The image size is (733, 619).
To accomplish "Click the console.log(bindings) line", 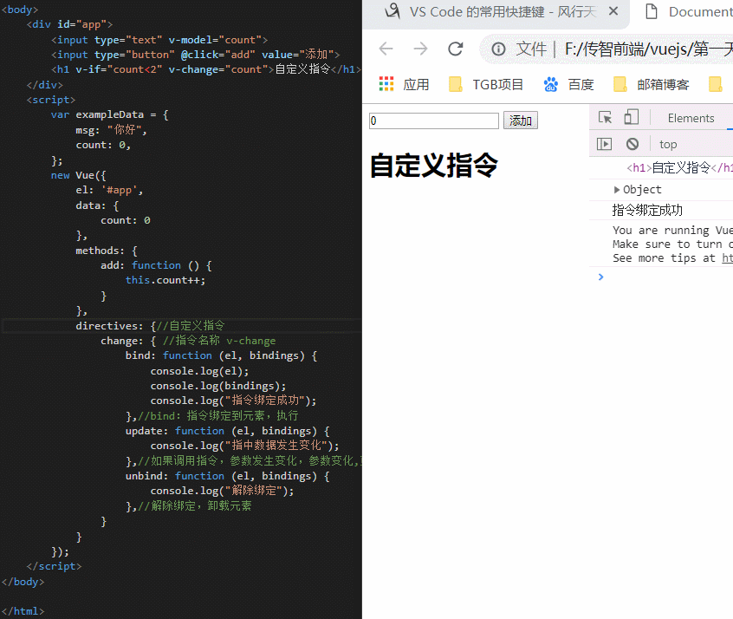I will point(217,386).
